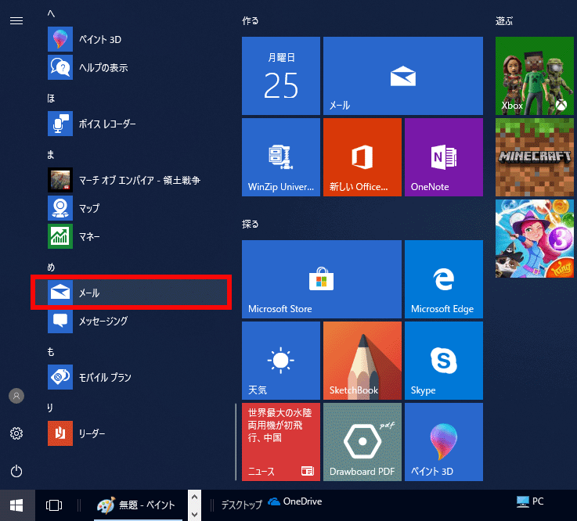
Task: Open ペイント 3D tile in 探る group
Action: [x=444, y=442]
